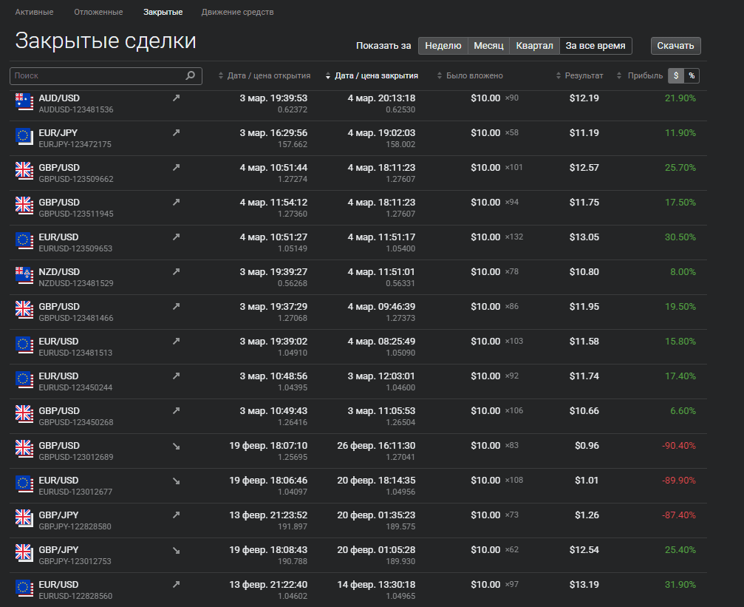Sort by Было вложено column

point(470,75)
